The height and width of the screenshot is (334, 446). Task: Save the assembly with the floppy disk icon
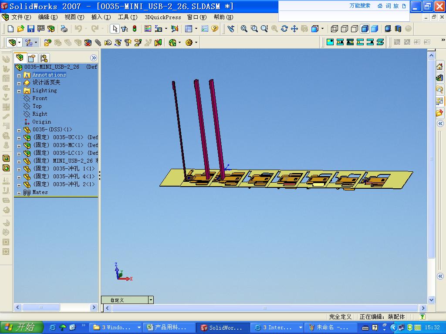pyautogui.click(x=31, y=29)
